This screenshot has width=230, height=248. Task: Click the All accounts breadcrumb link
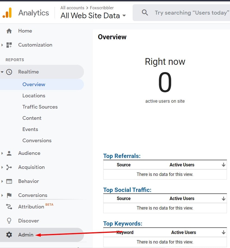72,8
